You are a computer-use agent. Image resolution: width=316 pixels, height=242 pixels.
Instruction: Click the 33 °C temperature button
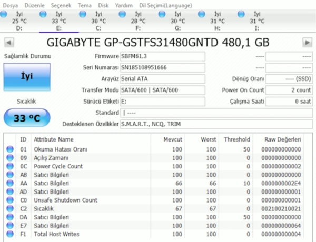(27, 118)
